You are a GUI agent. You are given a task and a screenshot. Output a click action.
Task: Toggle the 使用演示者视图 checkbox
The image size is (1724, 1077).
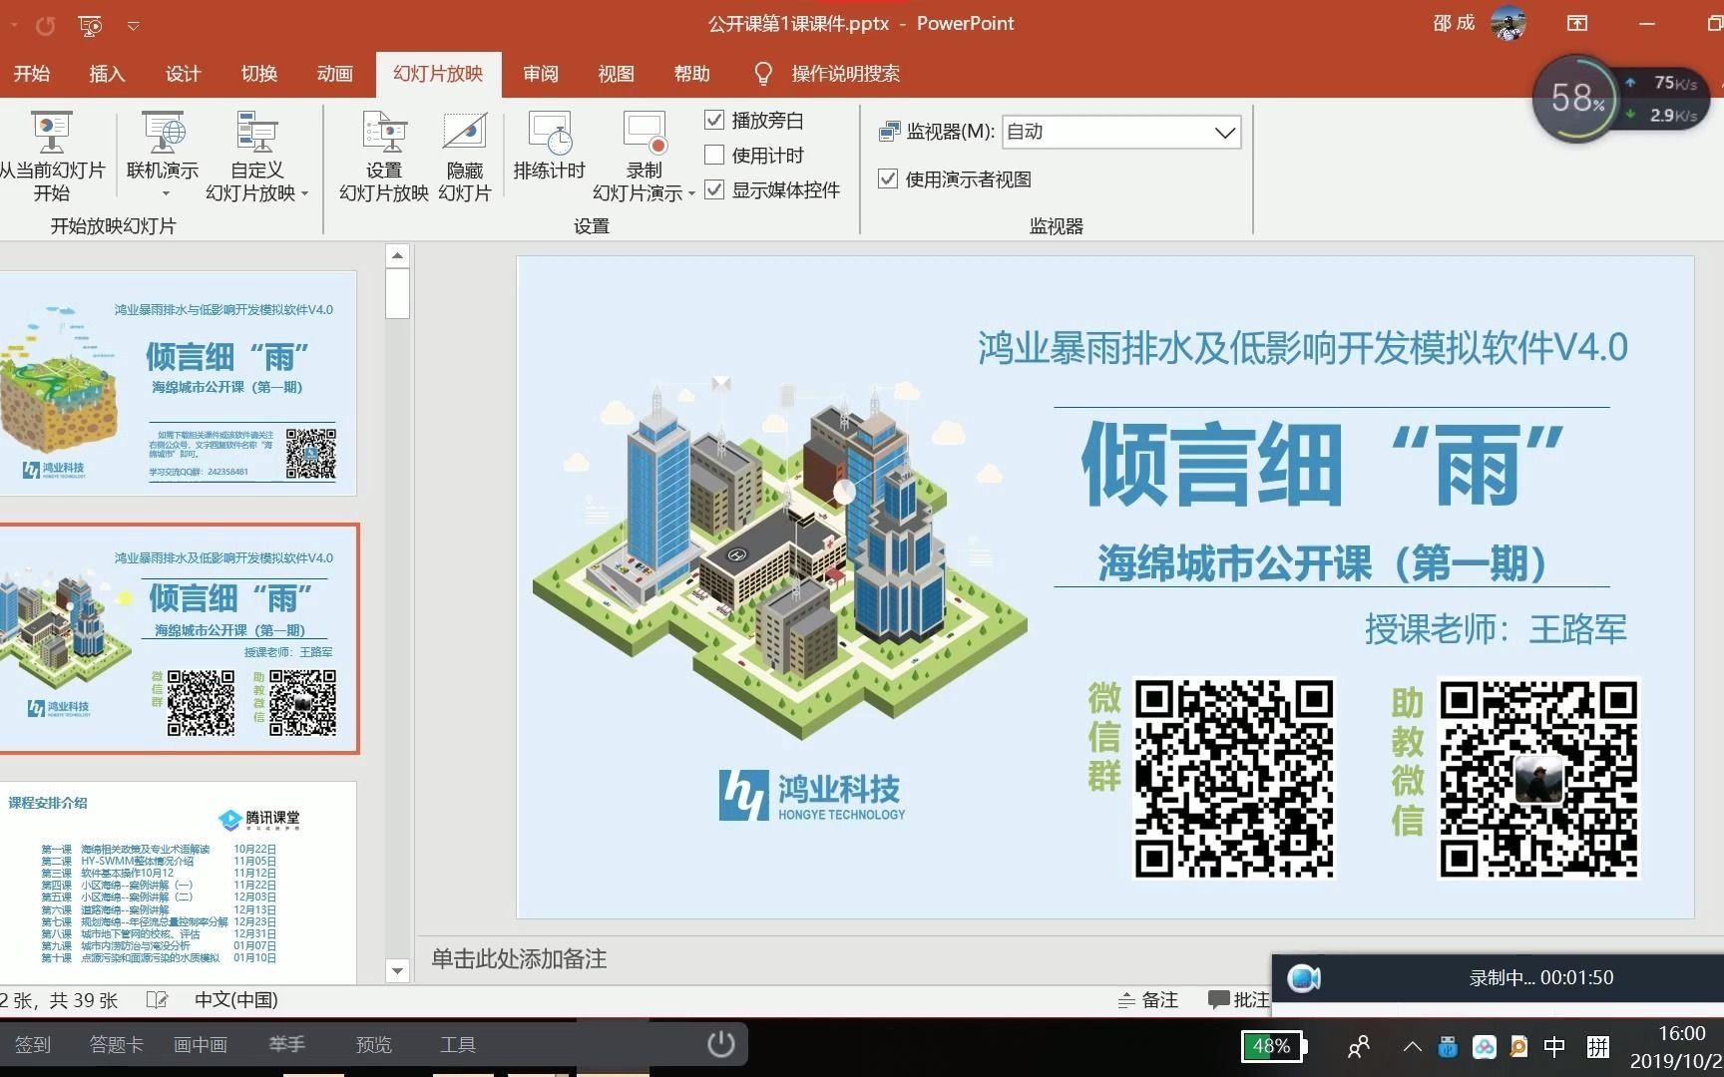[888, 179]
